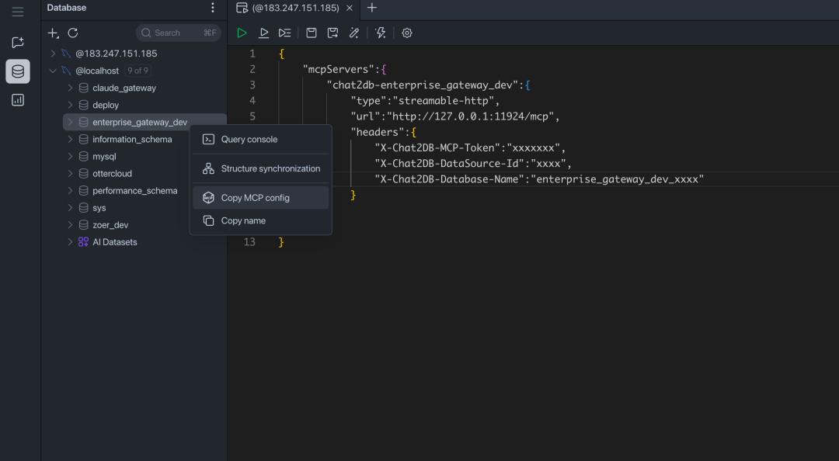Select Copy name menu entry
Image resolution: width=839 pixels, height=461 pixels.
(260, 220)
